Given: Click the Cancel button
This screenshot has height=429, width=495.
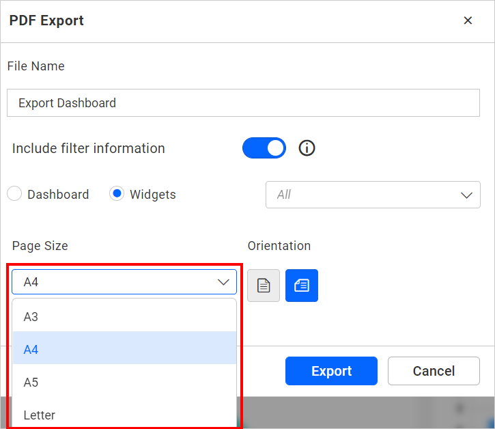Looking at the screenshot, I should click(434, 371).
